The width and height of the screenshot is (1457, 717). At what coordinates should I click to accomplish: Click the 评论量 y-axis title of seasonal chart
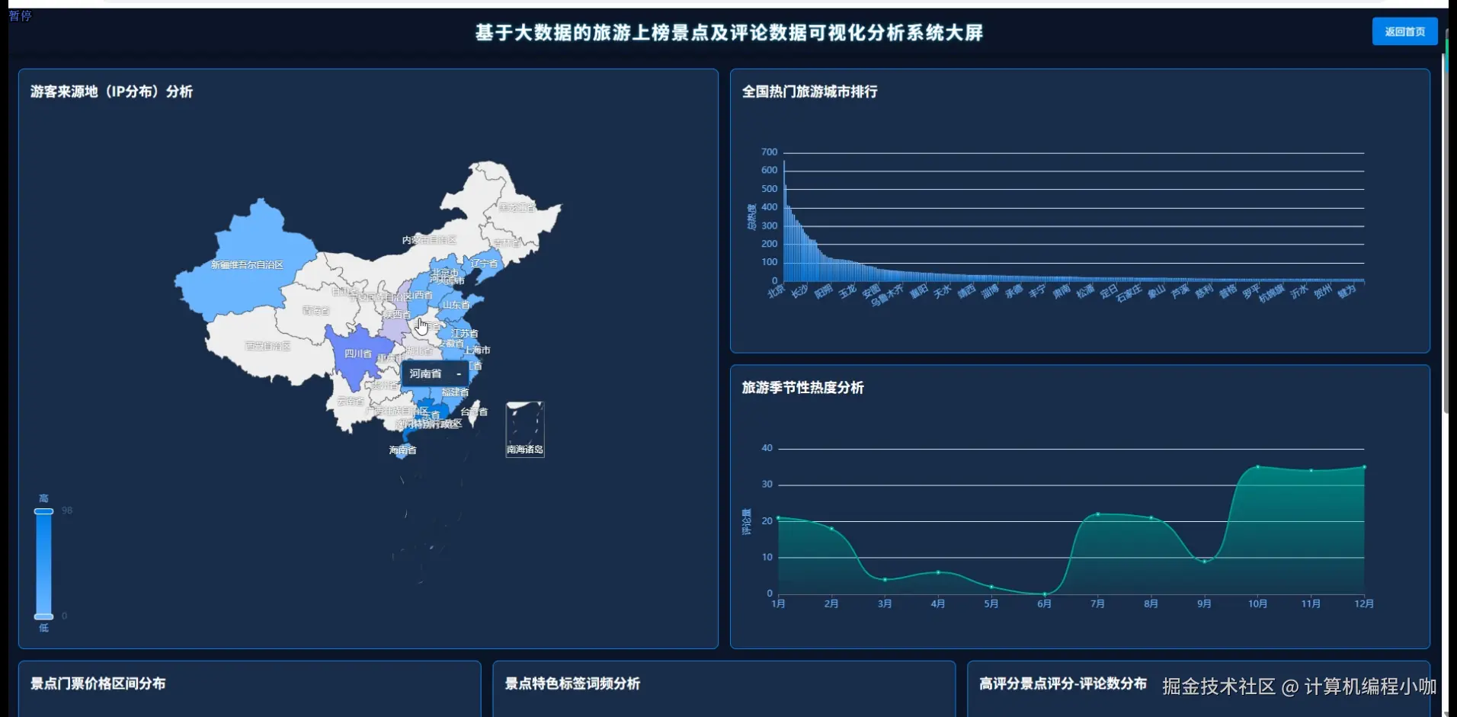point(747,522)
